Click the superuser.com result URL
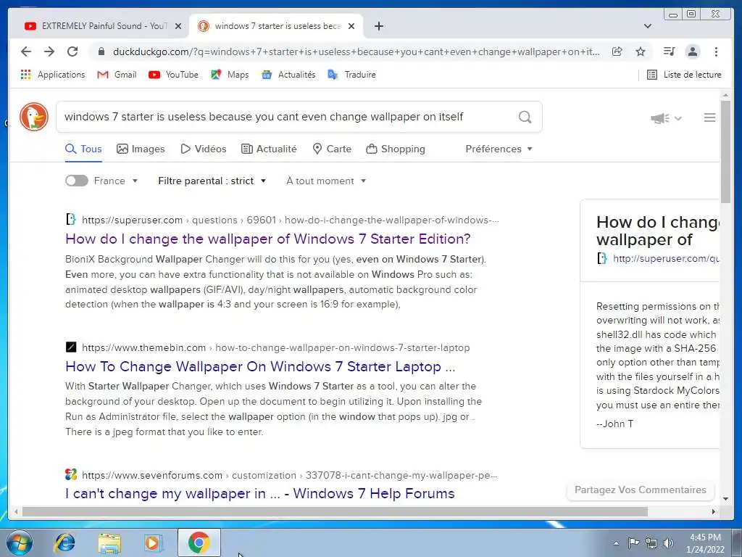 tap(290, 220)
